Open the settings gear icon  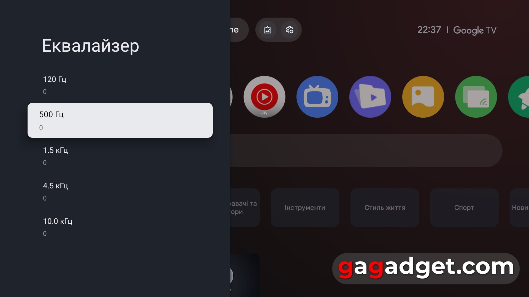point(289,30)
